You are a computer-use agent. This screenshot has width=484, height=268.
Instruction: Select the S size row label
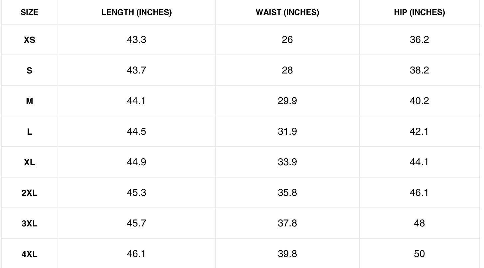pyautogui.click(x=30, y=70)
